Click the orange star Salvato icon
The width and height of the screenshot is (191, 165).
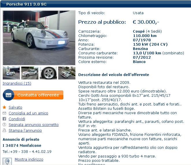[4, 107]
